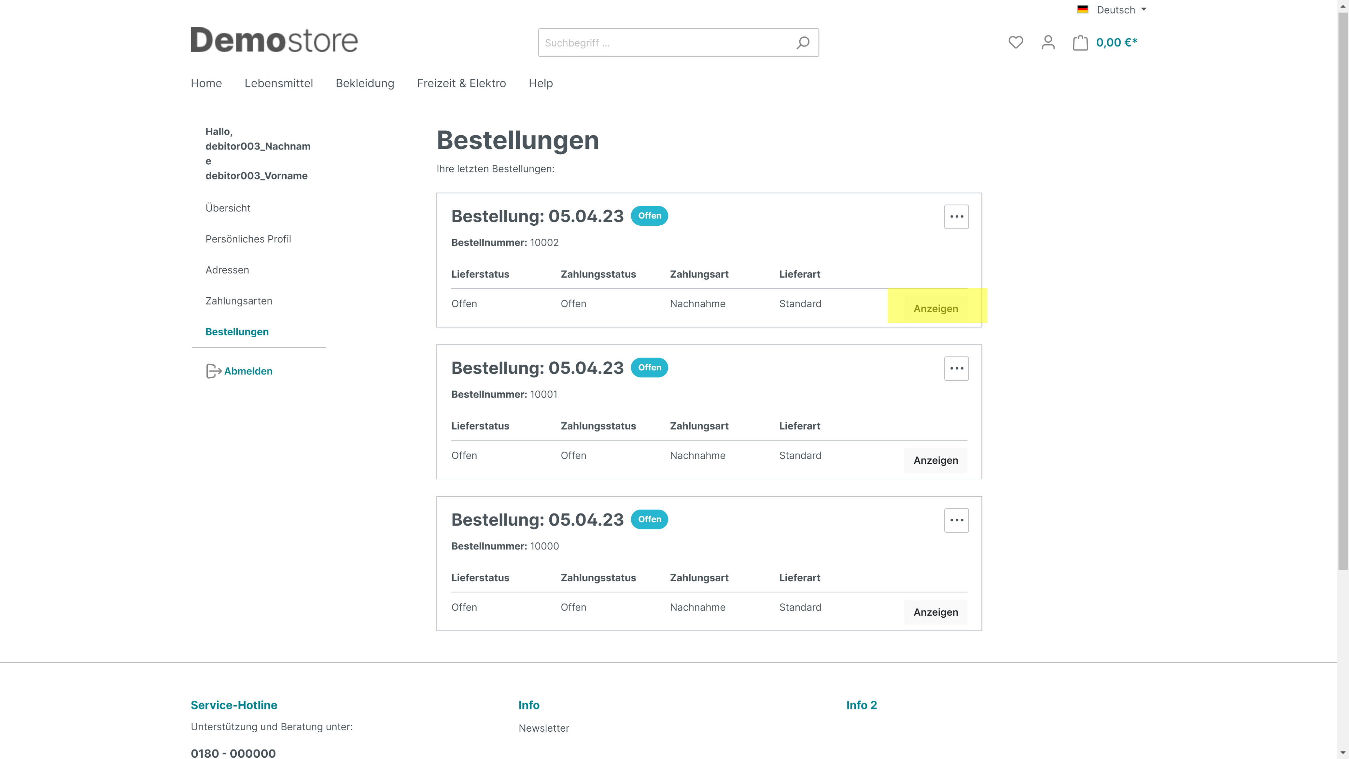Click the Abmelden logout icon
The image size is (1349, 759).
pyautogui.click(x=213, y=371)
